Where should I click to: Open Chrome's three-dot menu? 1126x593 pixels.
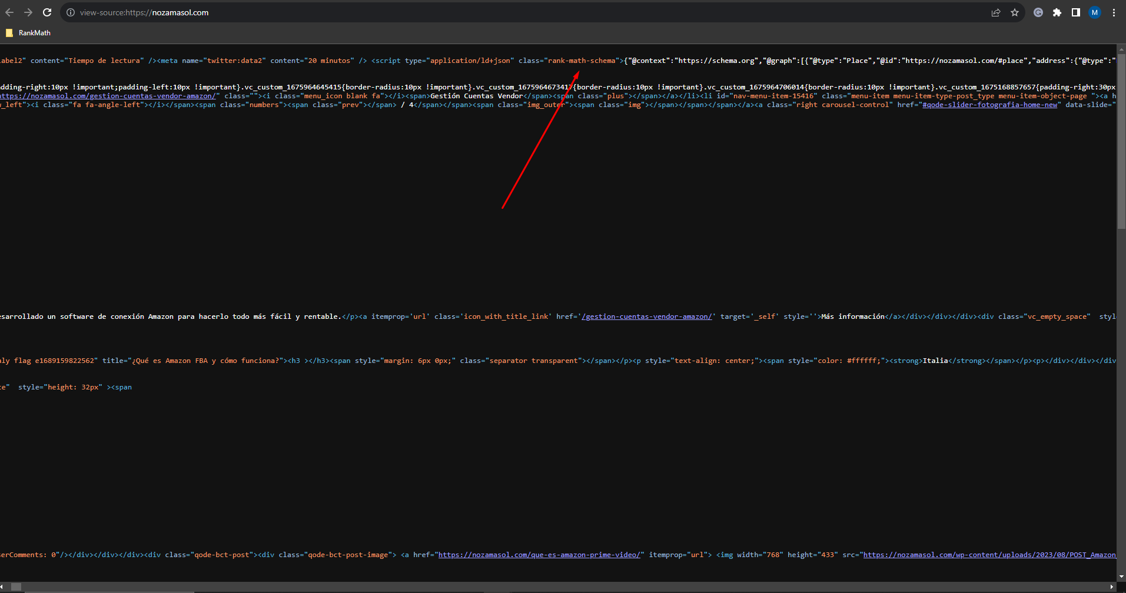(1114, 12)
